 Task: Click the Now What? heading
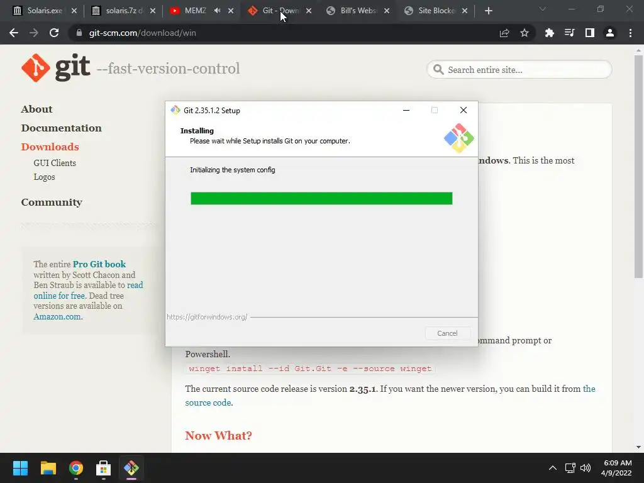pyautogui.click(x=218, y=435)
